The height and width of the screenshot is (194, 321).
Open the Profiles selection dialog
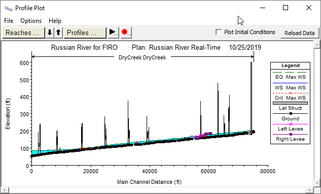(85, 33)
